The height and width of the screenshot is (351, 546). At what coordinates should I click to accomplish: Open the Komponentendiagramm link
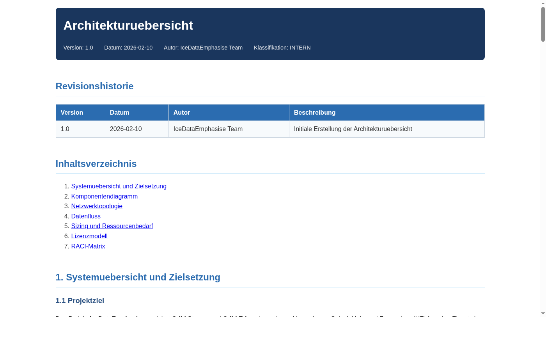pos(104,196)
